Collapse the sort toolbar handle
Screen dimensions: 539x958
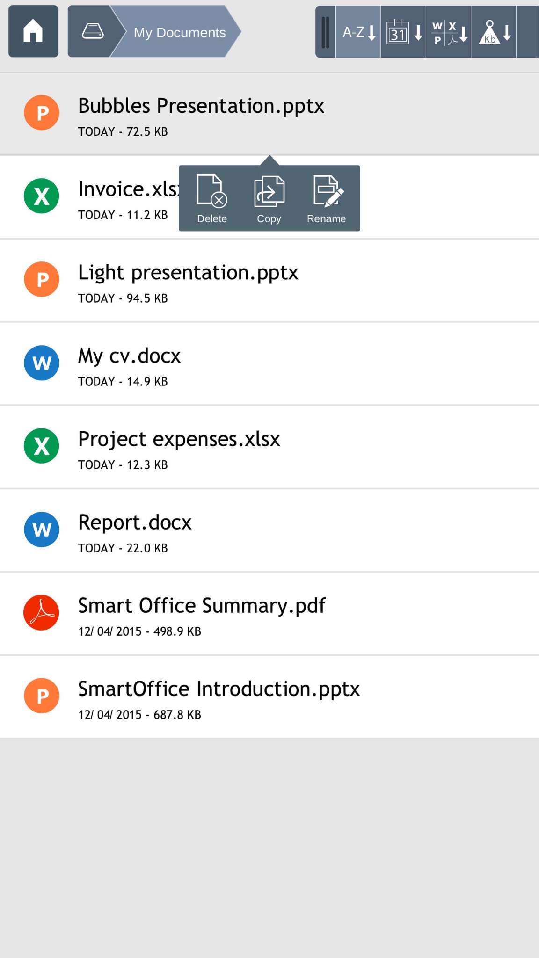[326, 32]
